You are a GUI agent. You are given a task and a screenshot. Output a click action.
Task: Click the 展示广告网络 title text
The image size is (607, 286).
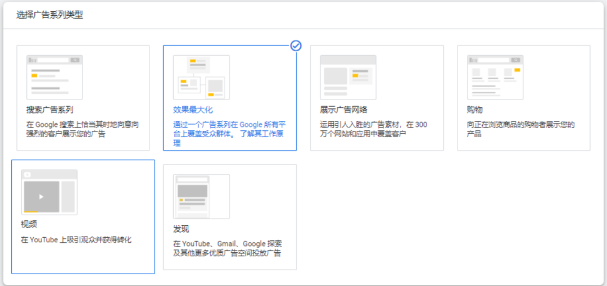point(343,110)
